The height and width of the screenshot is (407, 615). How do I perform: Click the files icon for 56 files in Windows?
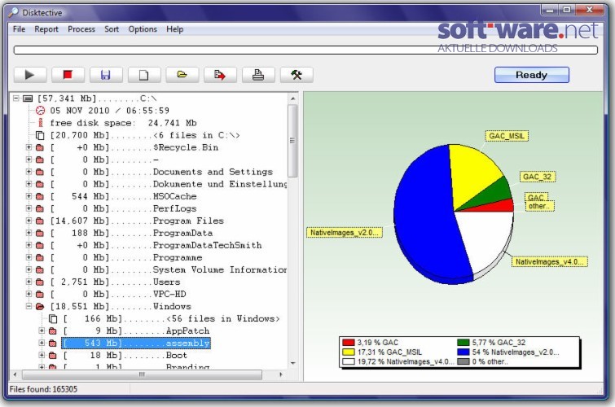[x=53, y=319]
